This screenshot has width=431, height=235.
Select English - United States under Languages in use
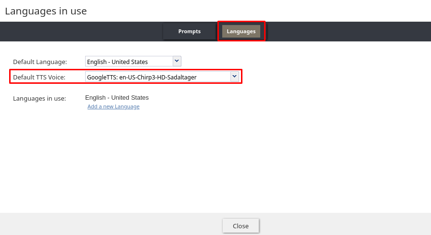point(117,98)
